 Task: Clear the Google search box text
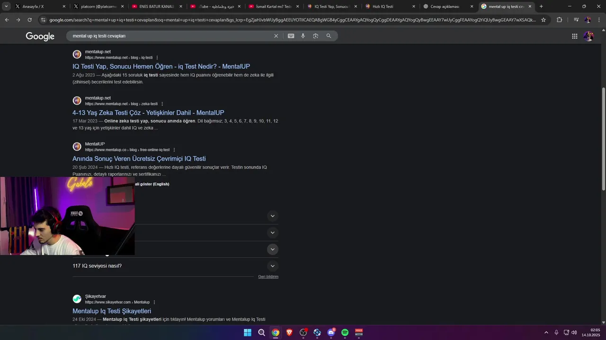[276, 36]
